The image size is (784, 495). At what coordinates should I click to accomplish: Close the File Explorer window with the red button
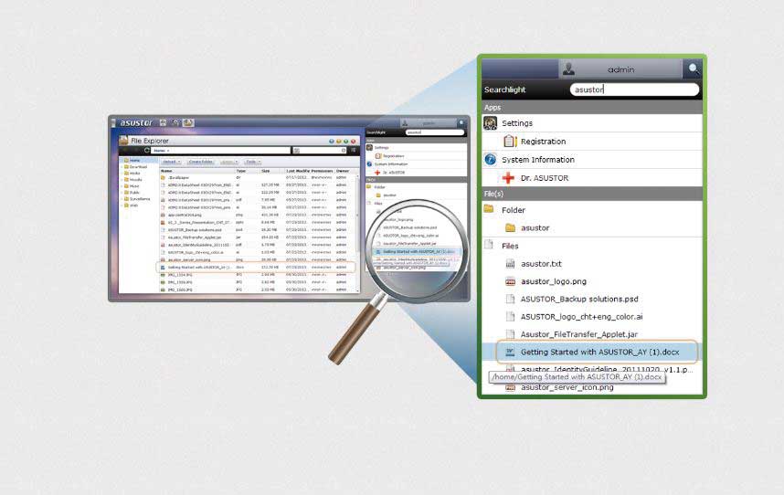point(353,142)
